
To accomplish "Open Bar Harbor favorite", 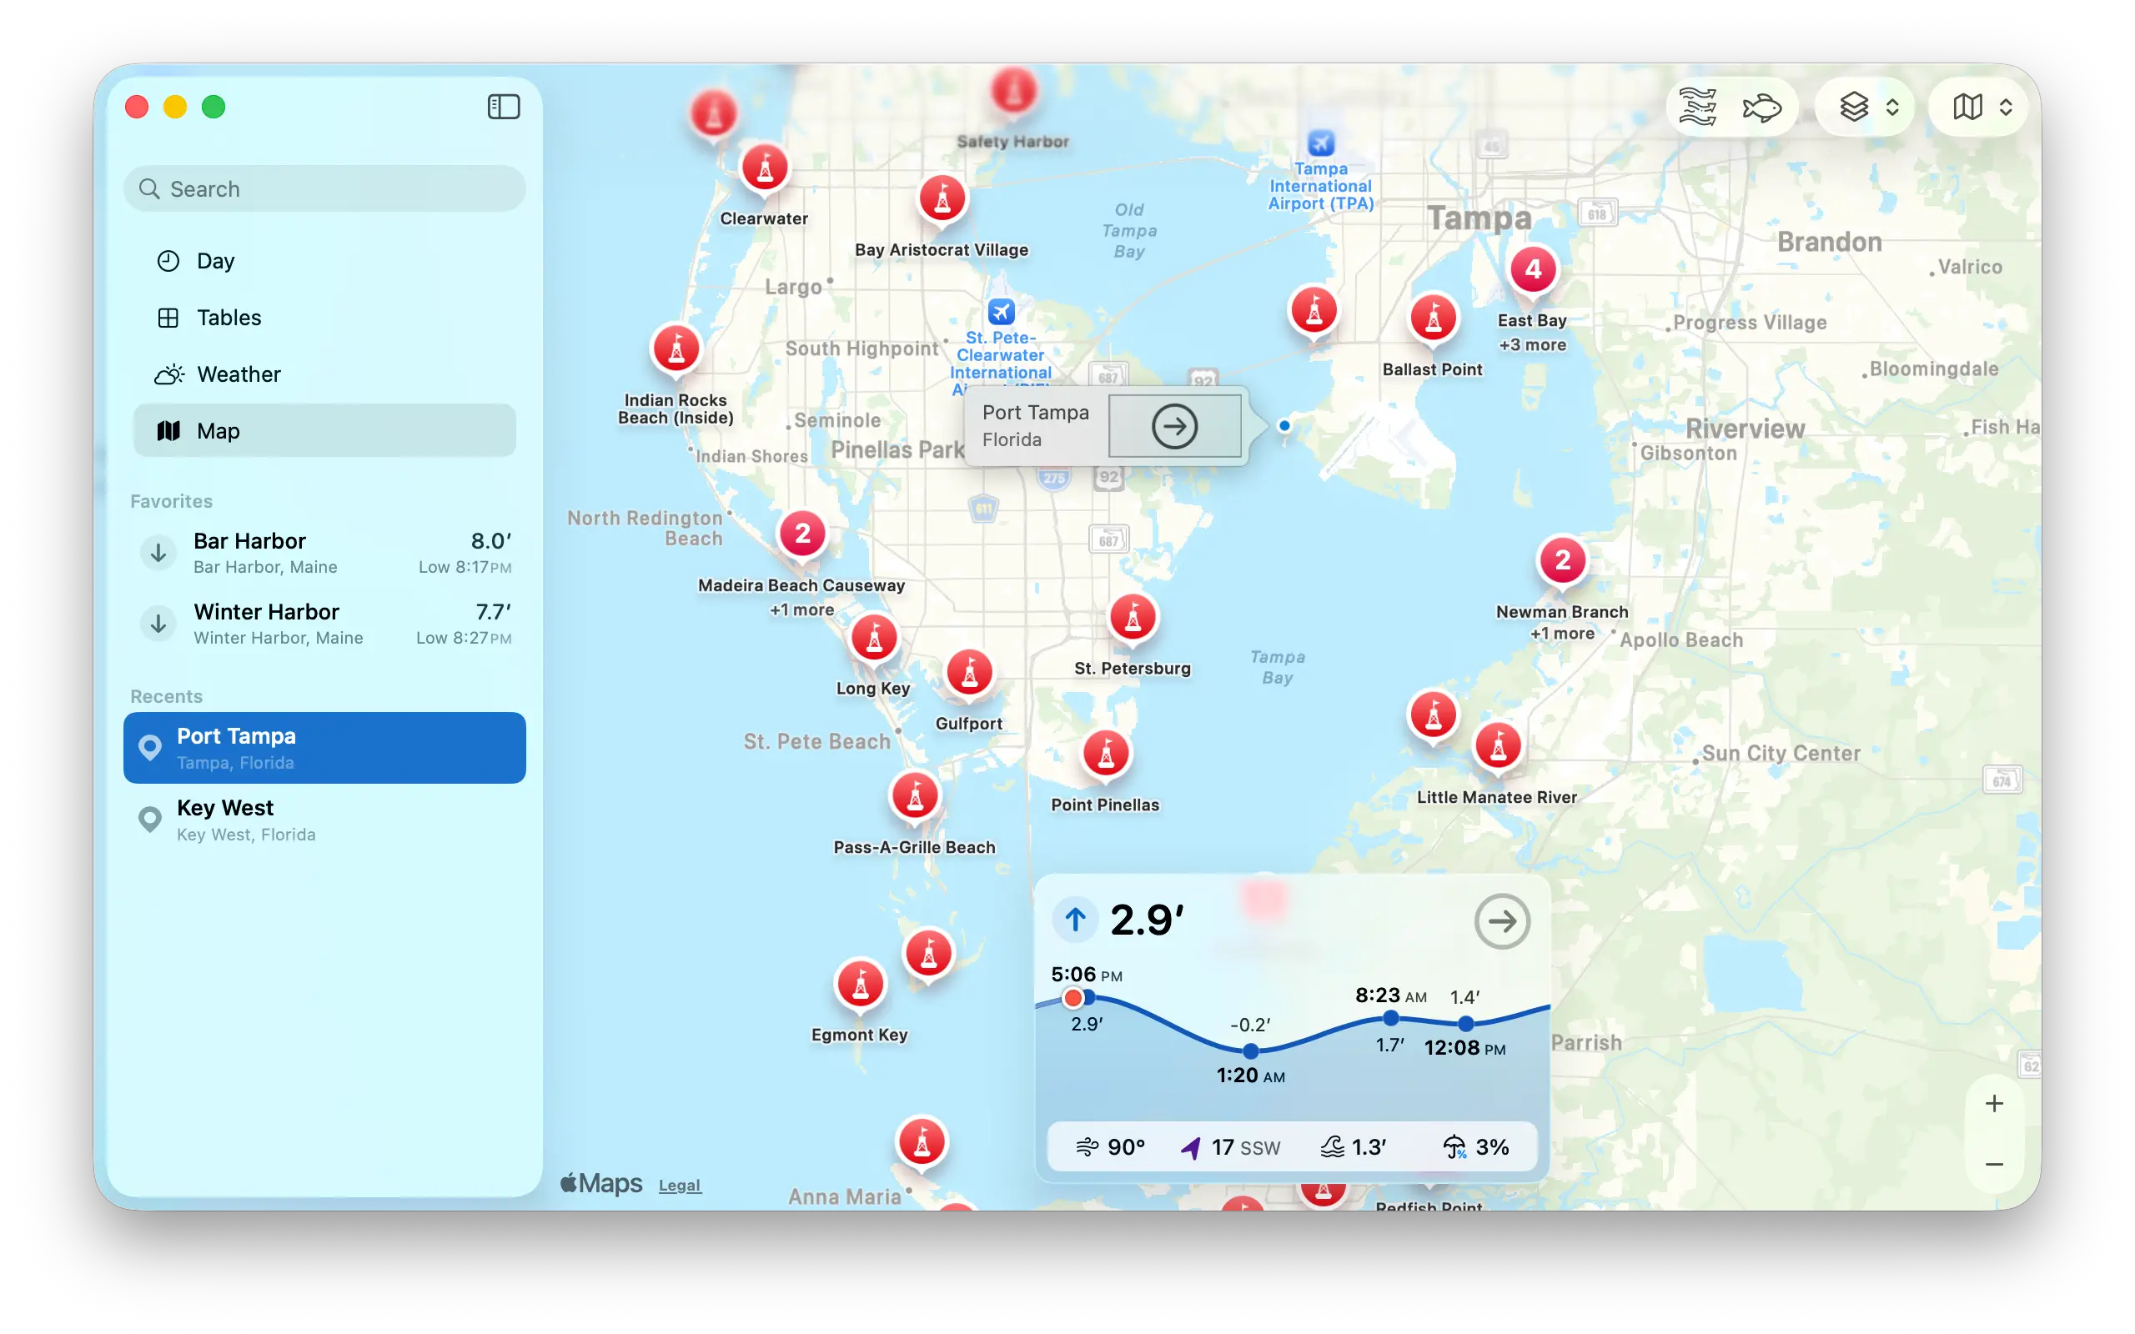I will [x=324, y=553].
